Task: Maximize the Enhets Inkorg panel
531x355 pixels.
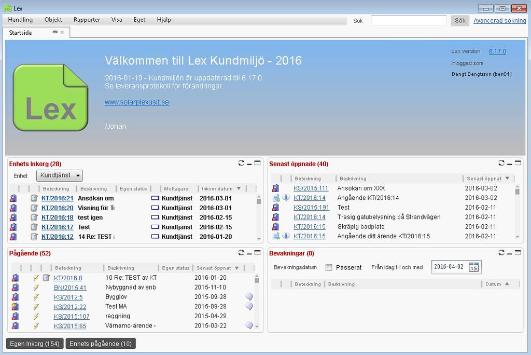Action: pos(257,163)
